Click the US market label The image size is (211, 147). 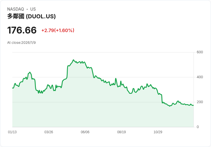[x=33, y=9]
